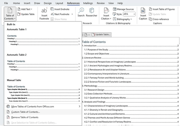Open the Researcher tool
The image size is (180, 126).
[91, 12]
